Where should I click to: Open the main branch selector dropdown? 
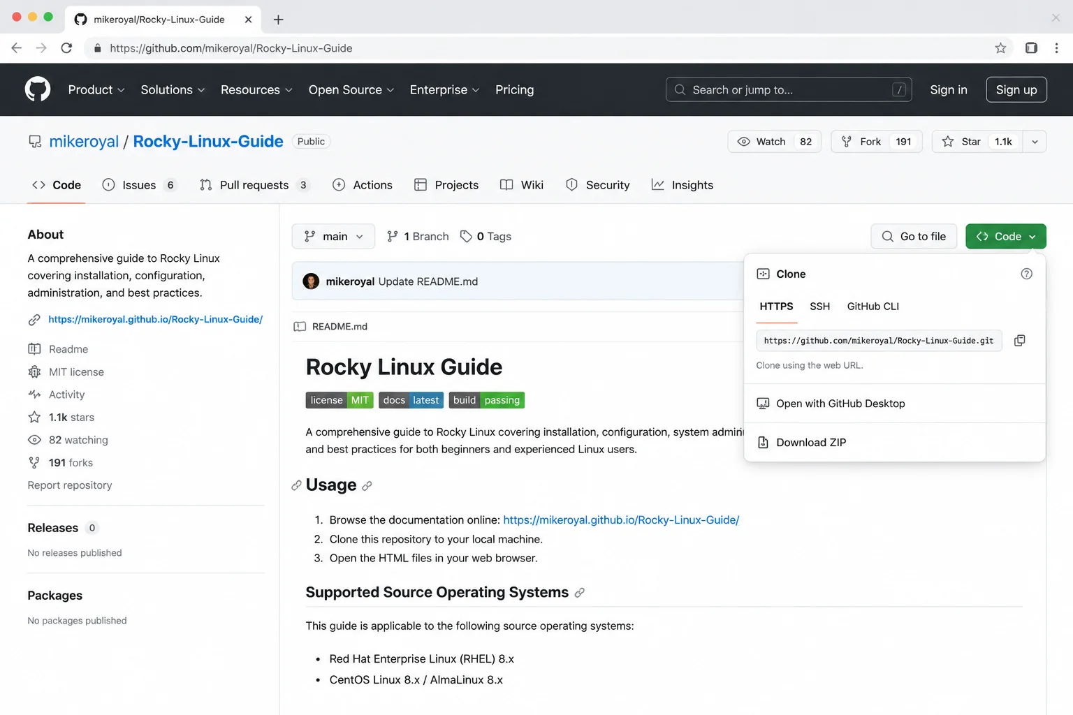[x=333, y=237]
